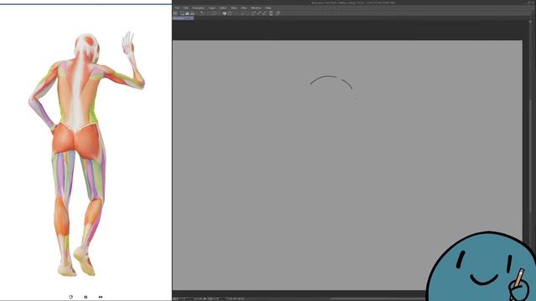Restart the reference pose timer

coord(70,297)
